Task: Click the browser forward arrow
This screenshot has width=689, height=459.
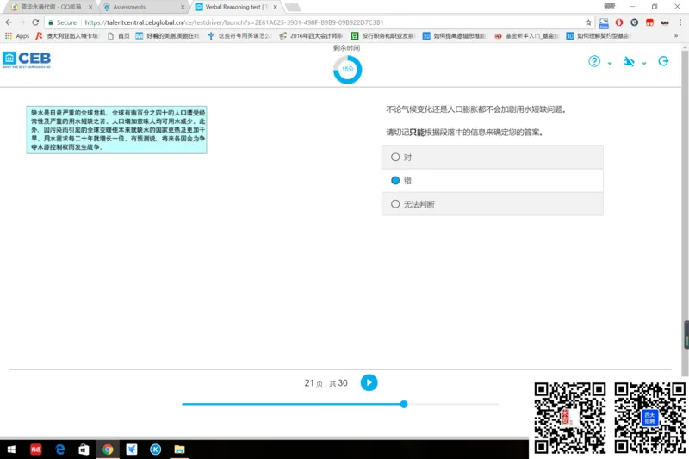Action: coord(22,22)
